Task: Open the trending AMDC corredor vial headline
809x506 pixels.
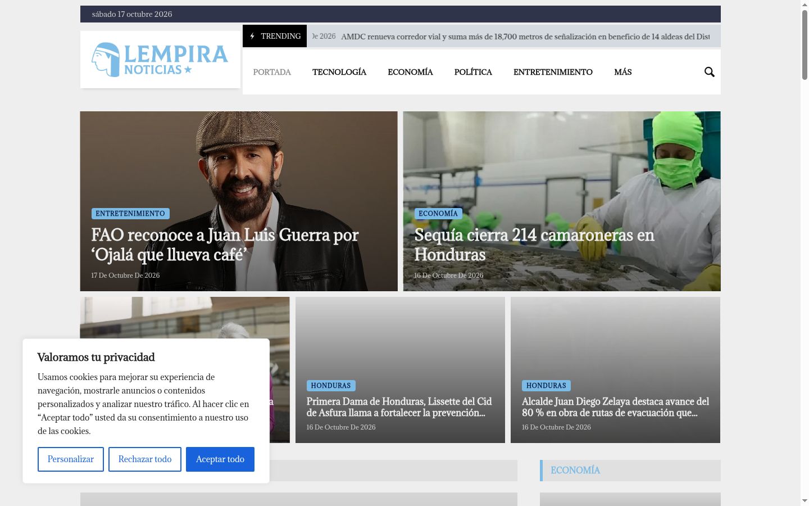Action: (x=525, y=37)
